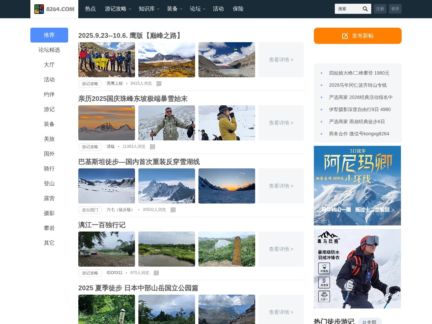Viewport: 432px width, 324px height.
Task: Show QR code for 漓江一百独行记 post
Action: (156, 273)
